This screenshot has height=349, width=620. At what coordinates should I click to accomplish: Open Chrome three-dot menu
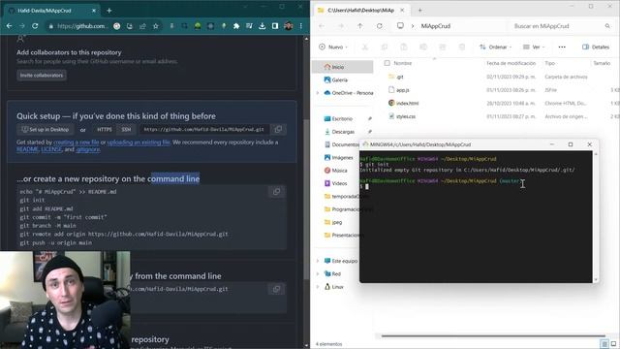click(x=301, y=26)
